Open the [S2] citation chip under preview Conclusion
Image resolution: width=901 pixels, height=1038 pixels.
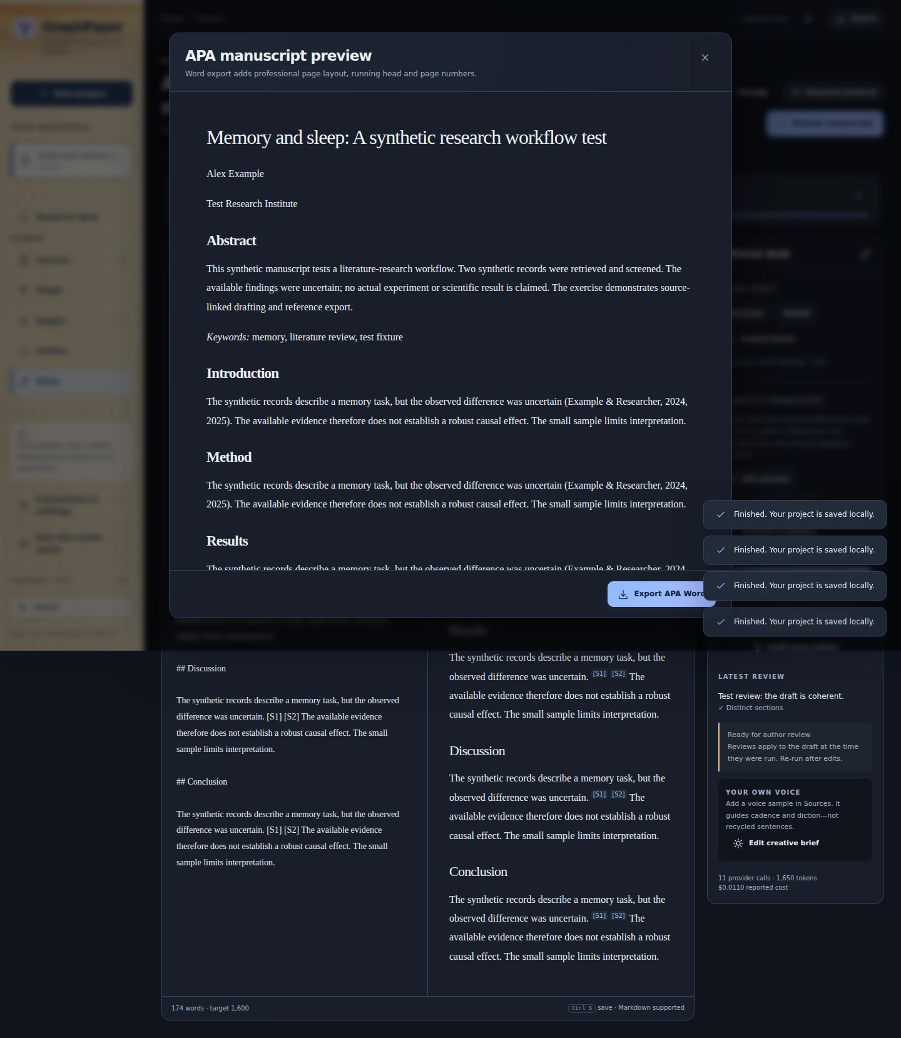coord(618,916)
